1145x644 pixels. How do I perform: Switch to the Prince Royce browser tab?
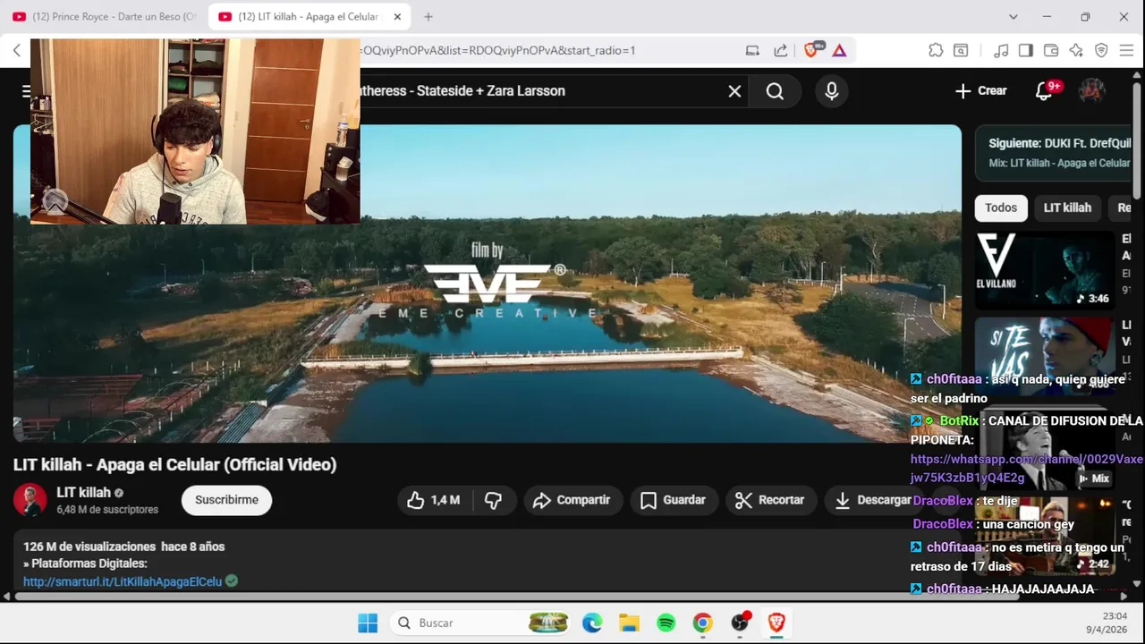[x=105, y=17]
